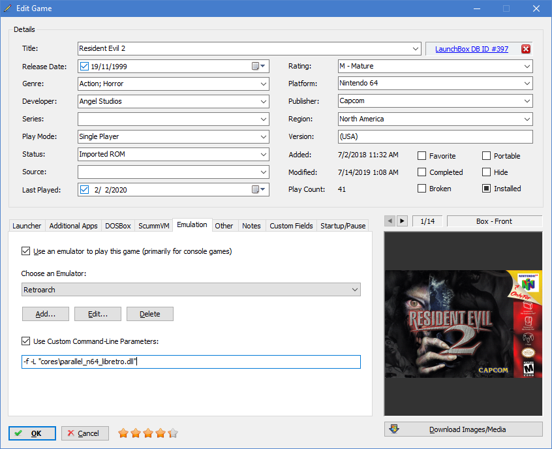Uncheck the Last Played date checkbox
The height and width of the screenshot is (449, 552).
point(84,189)
